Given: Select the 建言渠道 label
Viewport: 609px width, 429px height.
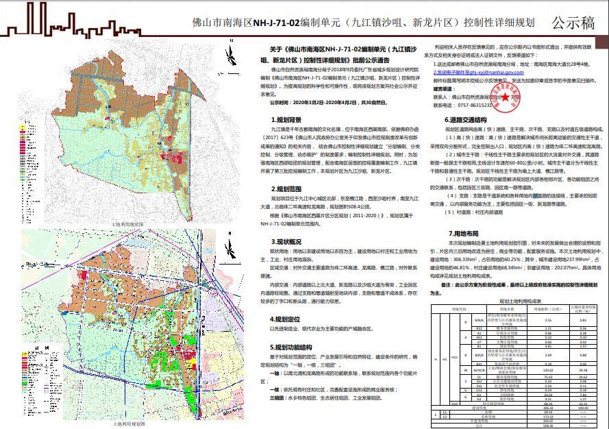Looking at the screenshot, I should [x=444, y=89].
